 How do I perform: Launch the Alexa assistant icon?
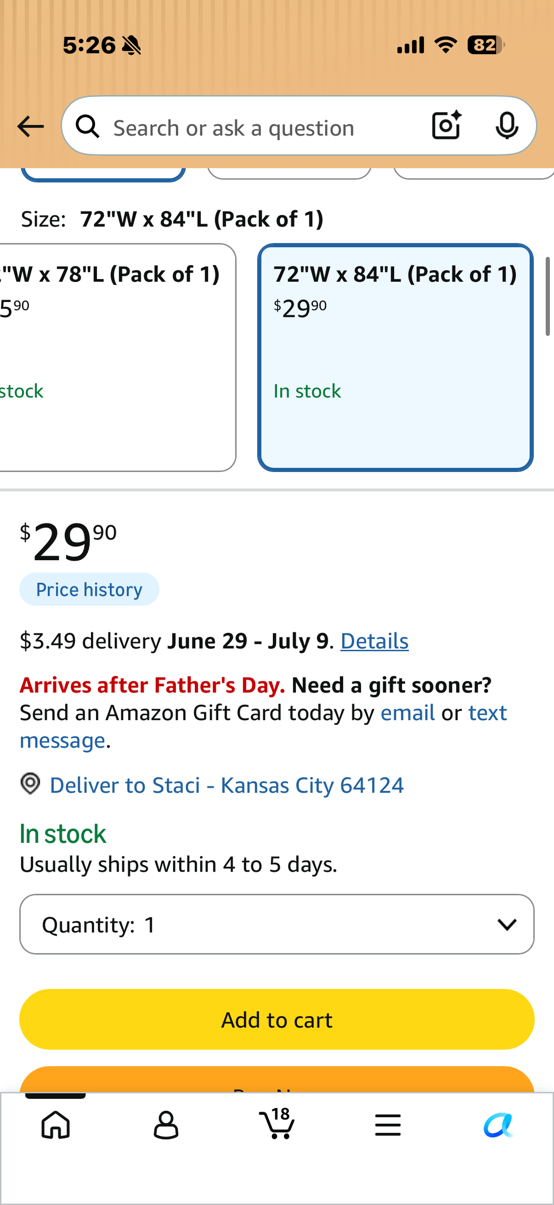(498, 1125)
